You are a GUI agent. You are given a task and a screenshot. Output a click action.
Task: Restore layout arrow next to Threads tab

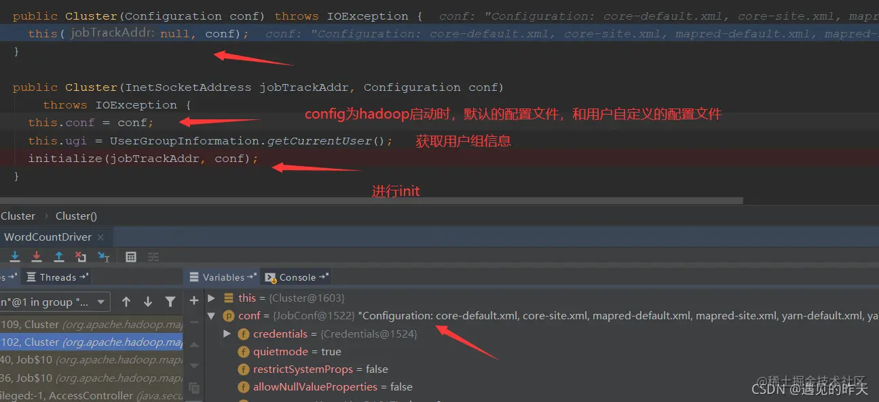coord(83,277)
